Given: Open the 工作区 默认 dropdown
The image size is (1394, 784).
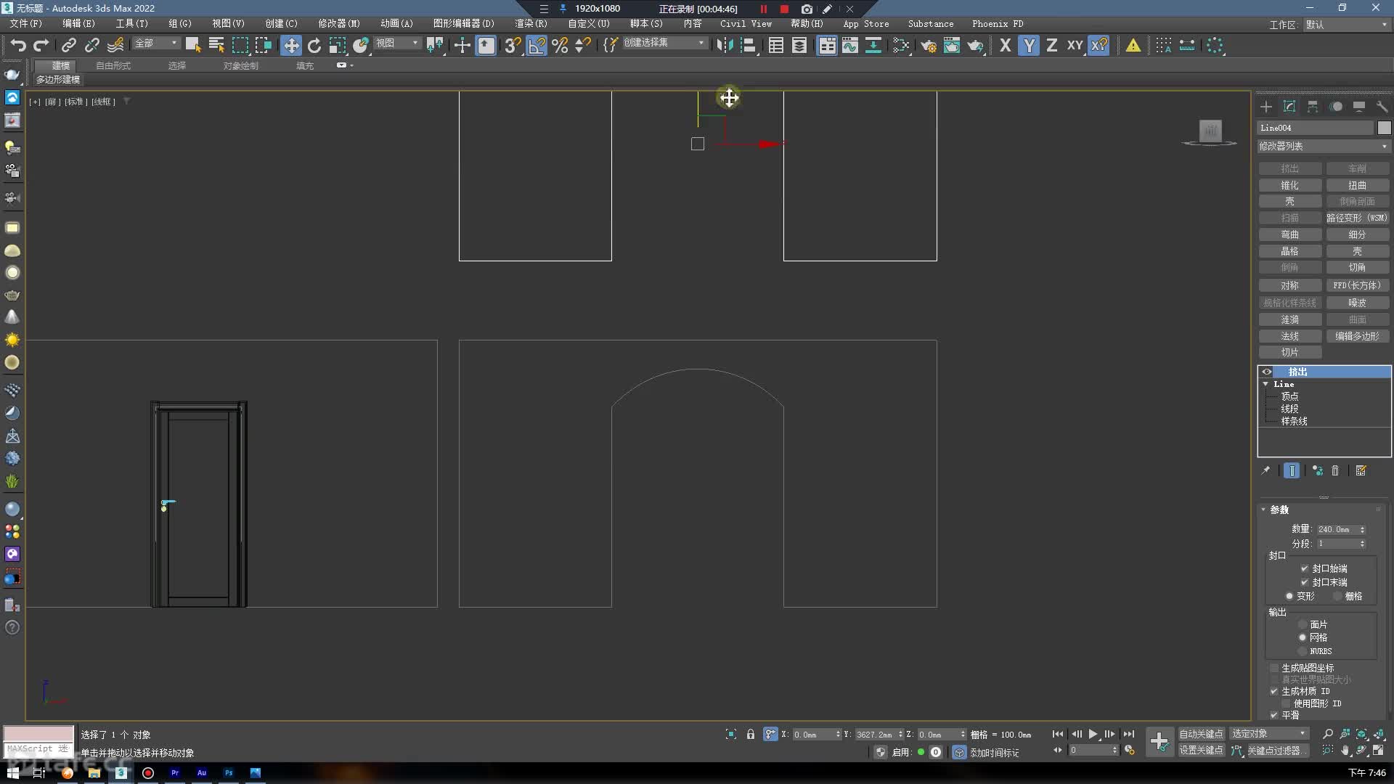Looking at the screenshot, I should (x=1346, y=25).
